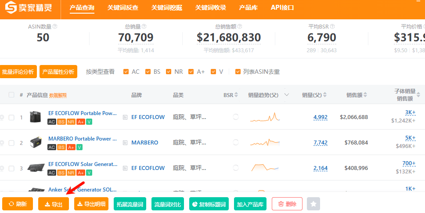Switch to 关键词挖掘 tab

point(167,7)
